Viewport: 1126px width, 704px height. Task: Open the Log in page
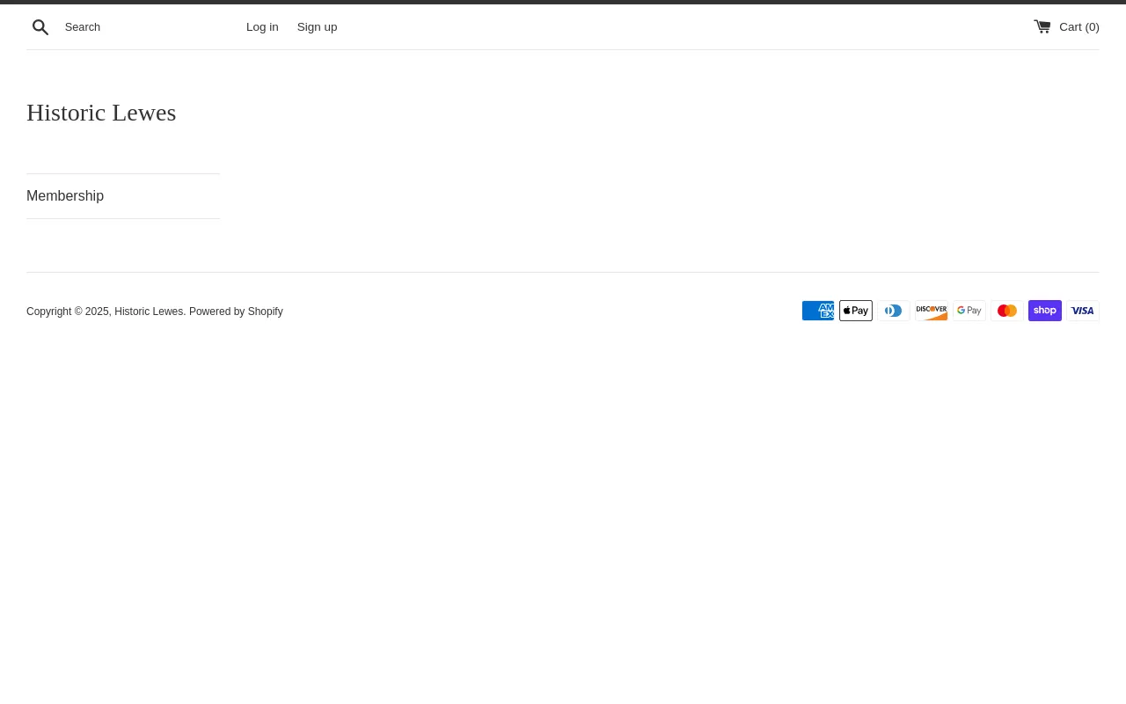click(x=262, y=27)
